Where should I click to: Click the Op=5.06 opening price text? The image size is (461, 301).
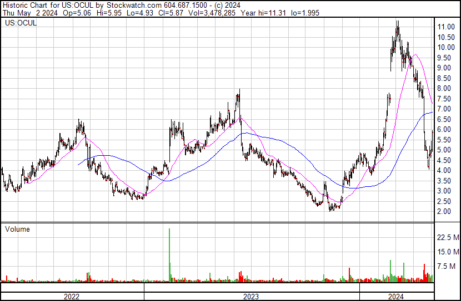point(77,13)
